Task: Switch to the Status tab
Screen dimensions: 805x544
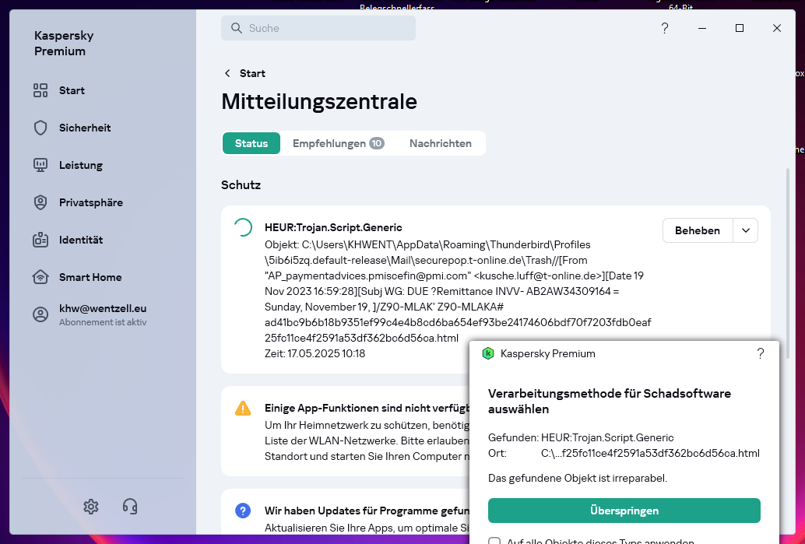Action: 251,143
